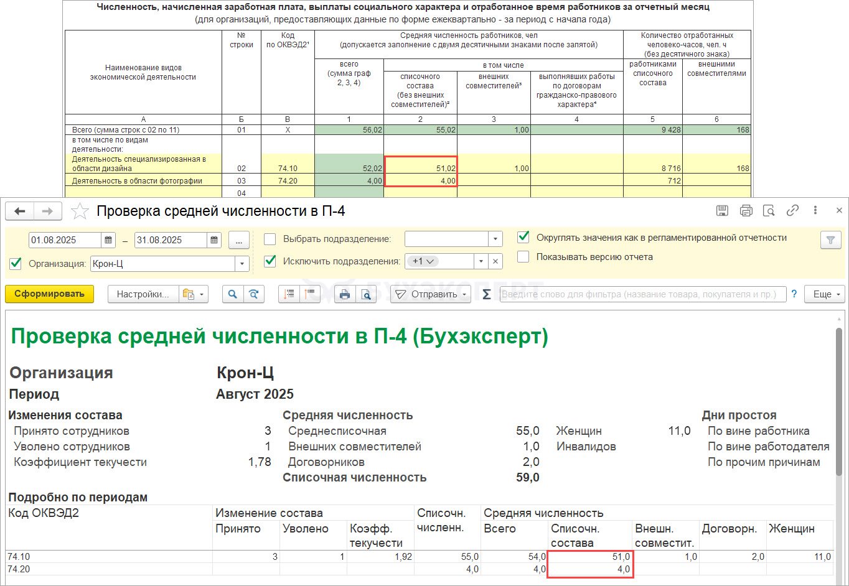
Task: Open the start date calendar picker
Action: (x=108, y=240)
